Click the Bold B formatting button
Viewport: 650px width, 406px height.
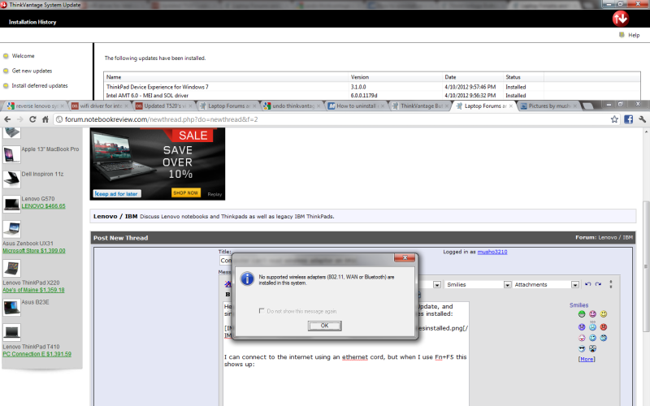coord(227,294)
